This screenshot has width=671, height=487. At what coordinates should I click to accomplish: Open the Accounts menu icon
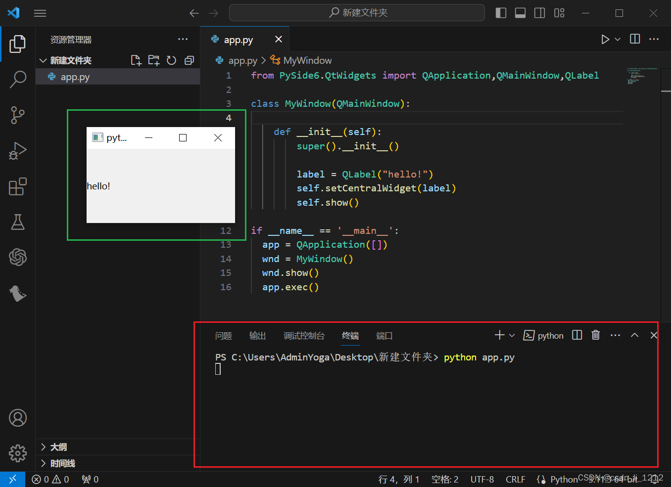(18, 418)
